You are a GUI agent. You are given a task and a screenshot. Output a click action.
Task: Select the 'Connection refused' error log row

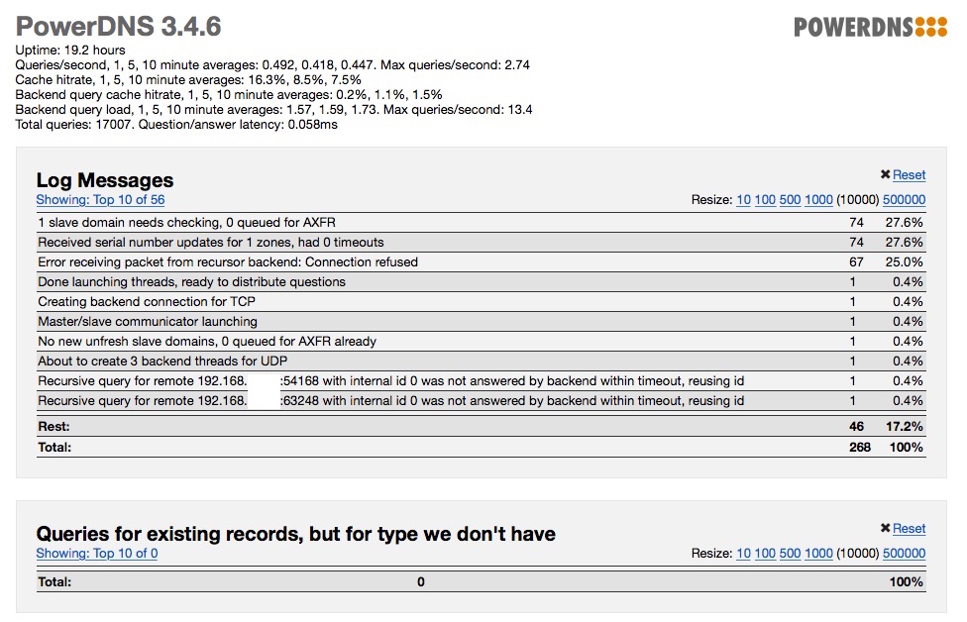coord(228,262)
